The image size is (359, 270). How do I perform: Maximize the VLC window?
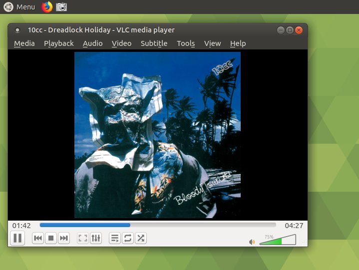pos(290,30)
